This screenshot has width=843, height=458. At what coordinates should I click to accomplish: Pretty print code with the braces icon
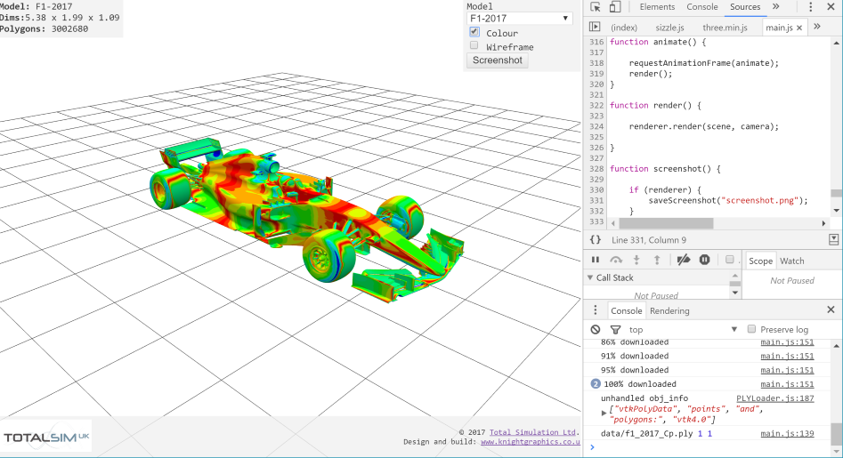coord(596,240)
